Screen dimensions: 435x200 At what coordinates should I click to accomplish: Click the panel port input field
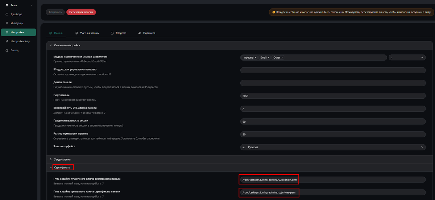pos(332,96)
